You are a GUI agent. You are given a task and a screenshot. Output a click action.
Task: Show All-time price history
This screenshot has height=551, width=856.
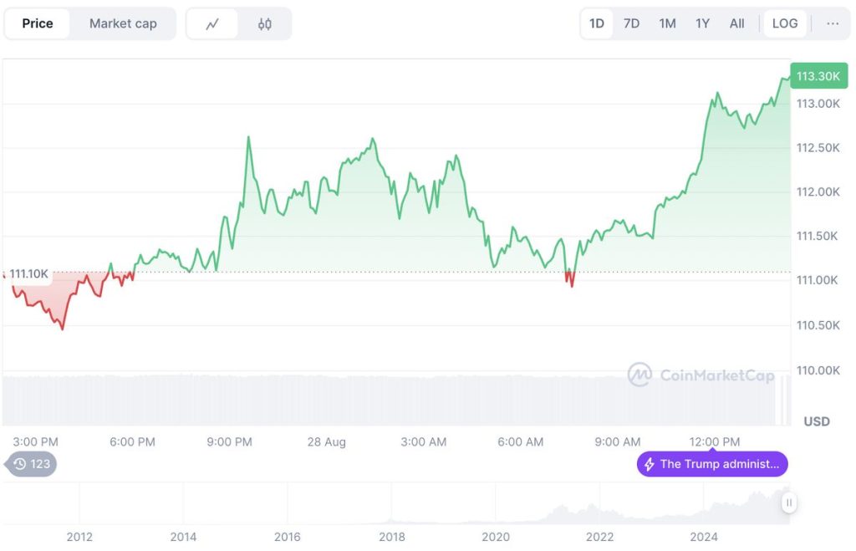736,23
